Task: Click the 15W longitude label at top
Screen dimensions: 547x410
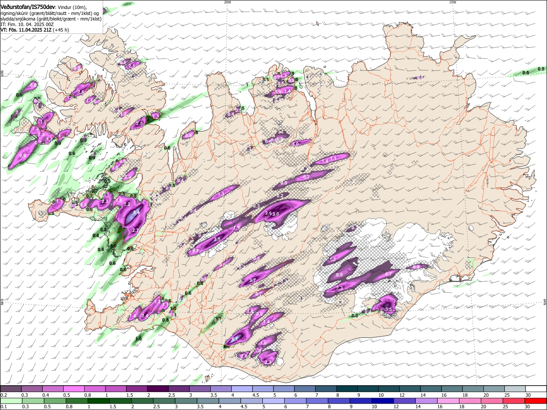Action: tap(453, 2)
